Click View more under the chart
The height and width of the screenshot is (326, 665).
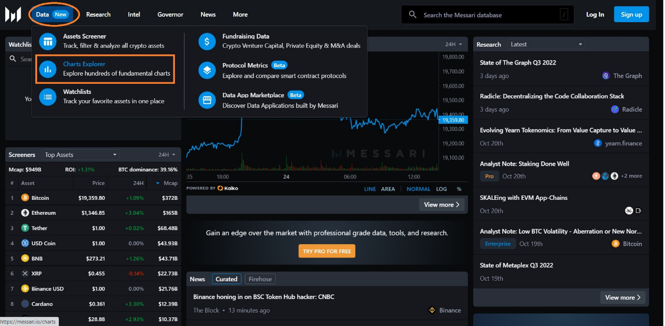[x=442, y=205]
